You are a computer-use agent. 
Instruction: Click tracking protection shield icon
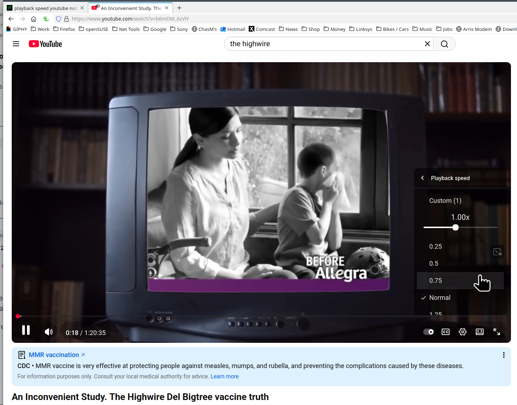59,19
